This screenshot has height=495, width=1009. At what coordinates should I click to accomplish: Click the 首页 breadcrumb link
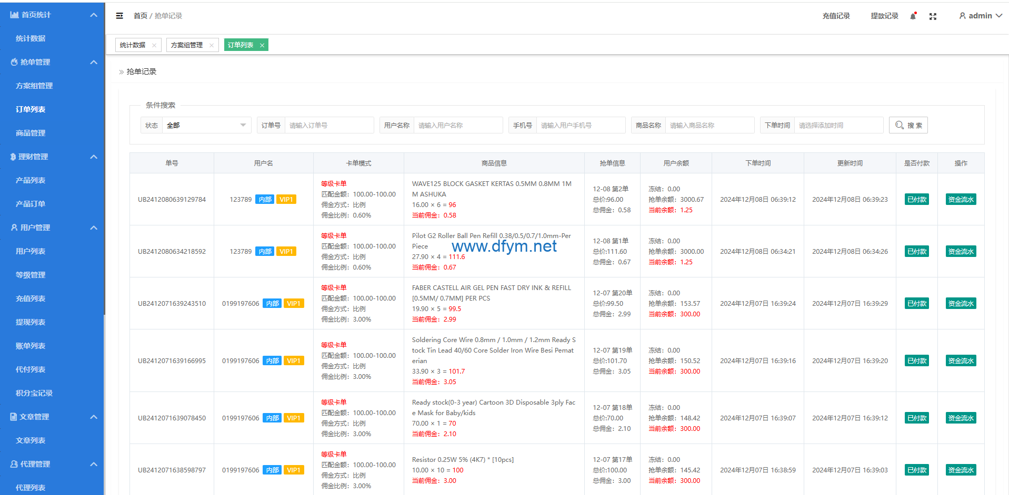coord(141,16)
